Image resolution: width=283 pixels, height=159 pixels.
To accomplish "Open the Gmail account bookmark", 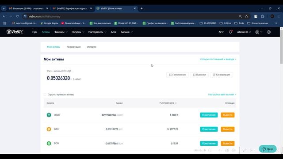I will coord(24,23).
